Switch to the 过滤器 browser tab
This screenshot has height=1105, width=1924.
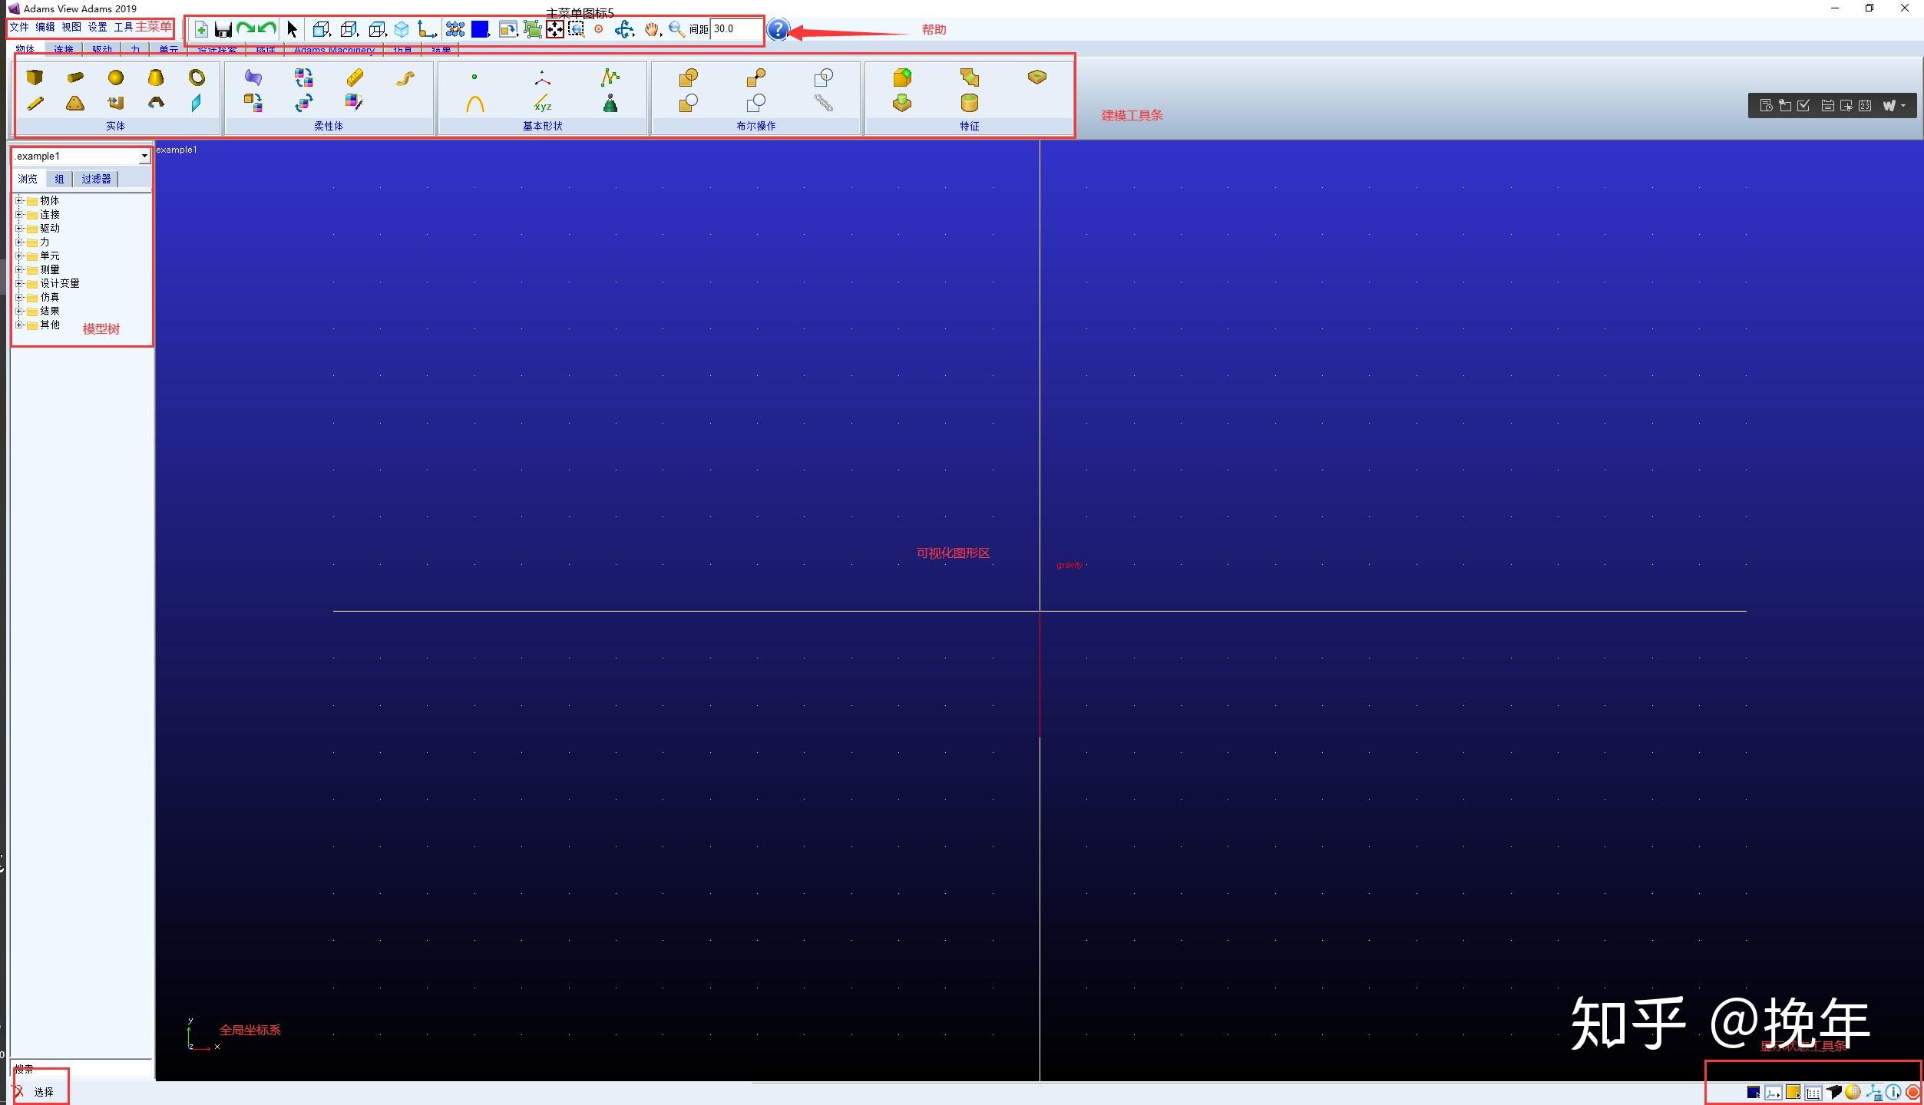(96, 179)
